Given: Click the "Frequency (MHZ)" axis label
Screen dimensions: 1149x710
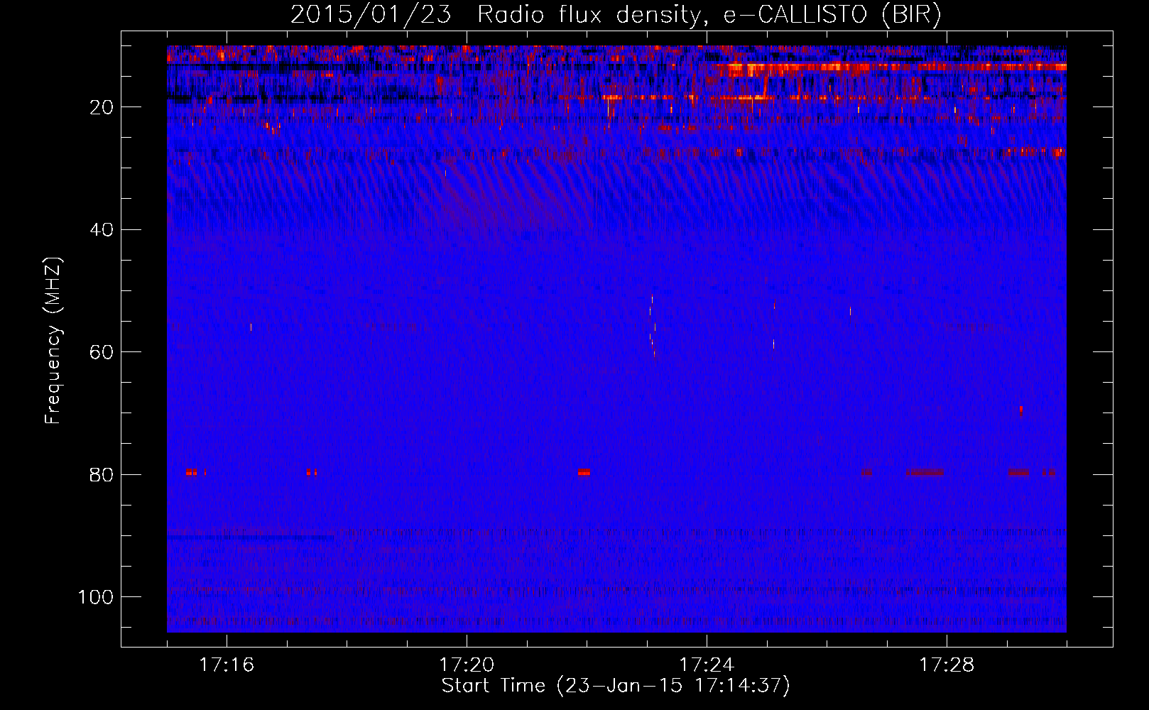Looking at the screenshot, I should 54,341.
